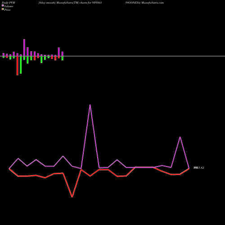
Task: Click the 5.82 price value label
Action: pos(198,168)
